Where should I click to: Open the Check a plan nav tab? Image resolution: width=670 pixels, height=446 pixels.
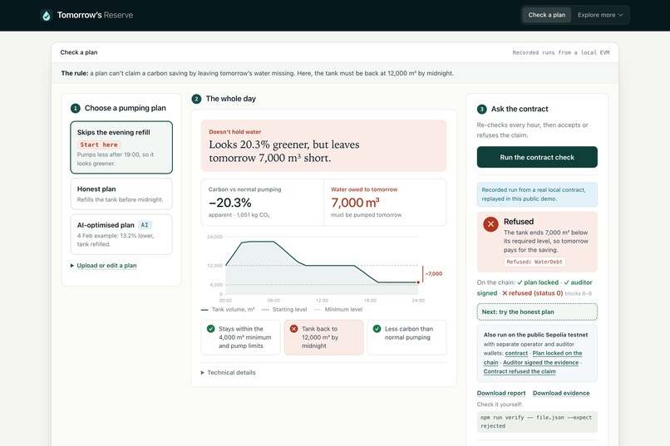546,15
